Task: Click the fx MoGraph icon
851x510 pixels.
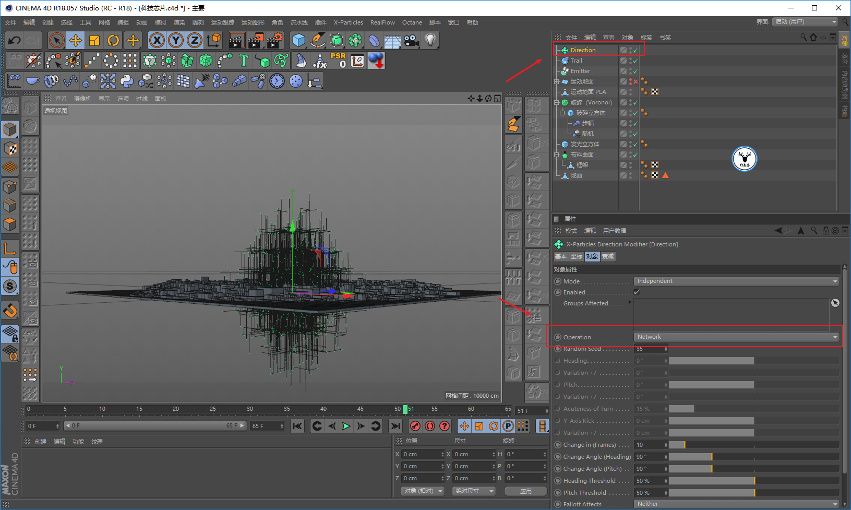Action: point(319,61)
